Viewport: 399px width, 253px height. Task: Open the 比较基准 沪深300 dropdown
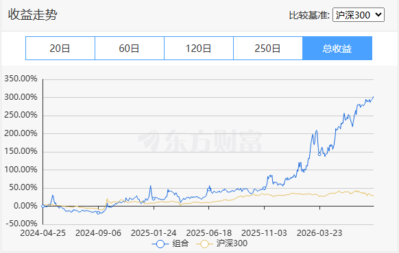coord(359,15)
